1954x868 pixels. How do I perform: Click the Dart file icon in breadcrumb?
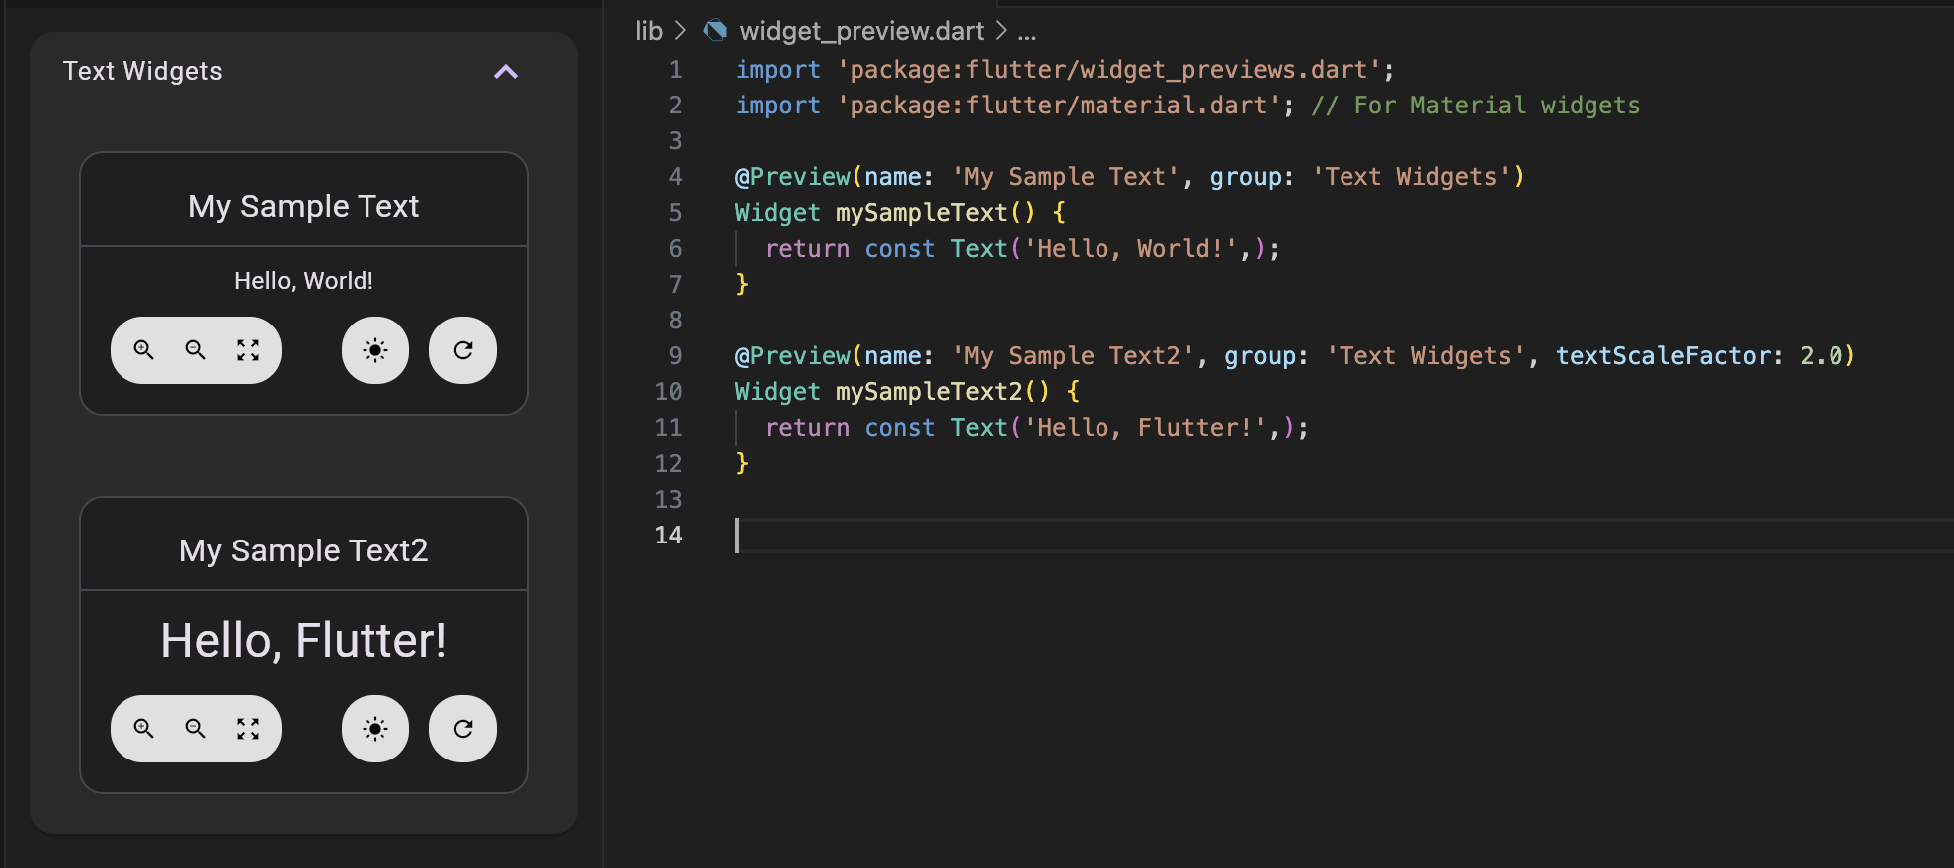coord(715,31)
